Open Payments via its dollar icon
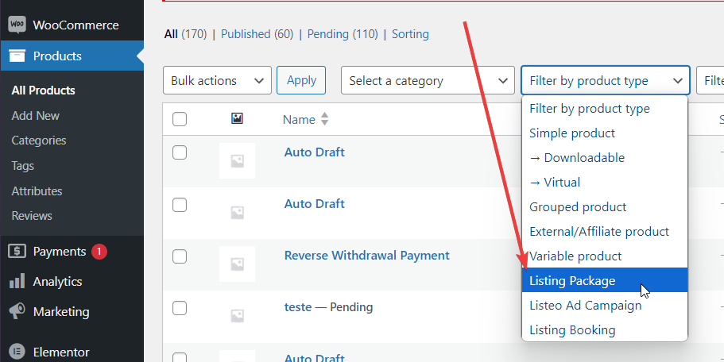This screenshot has width=724, height=362. [17, 252]
